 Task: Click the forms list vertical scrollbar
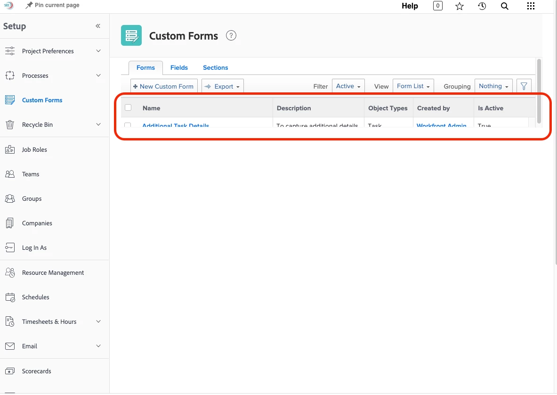point(539,91)
